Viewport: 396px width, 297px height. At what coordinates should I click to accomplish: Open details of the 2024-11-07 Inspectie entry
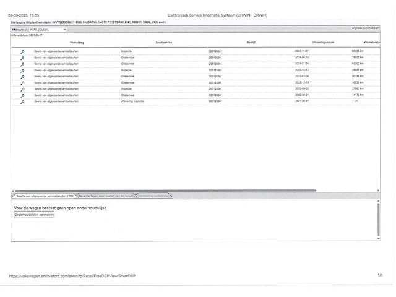point(22,51)
